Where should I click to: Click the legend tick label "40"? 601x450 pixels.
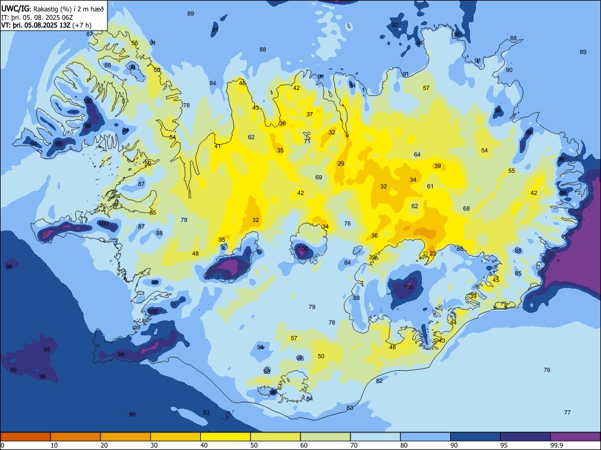(x=204, y=445)
